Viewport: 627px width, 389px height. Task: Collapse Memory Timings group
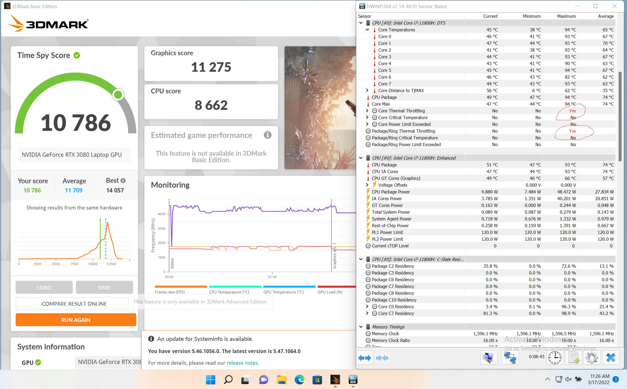click(x=361, y=327)
